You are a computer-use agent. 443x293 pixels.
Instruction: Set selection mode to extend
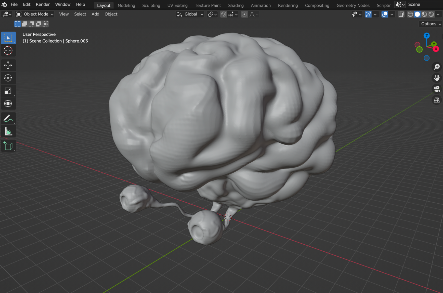pyautogui.click(x=24, y=24)
